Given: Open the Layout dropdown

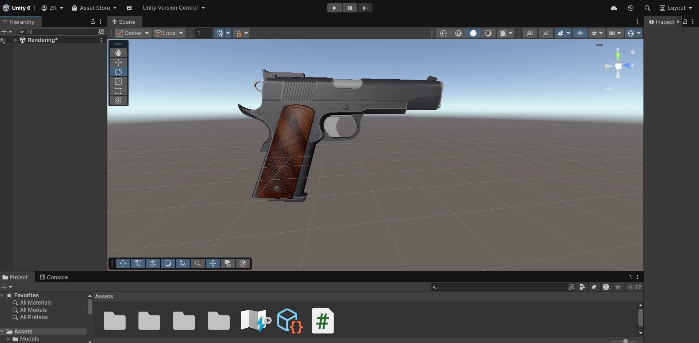Looking at the screenshot, I should [x=676, y=8].
